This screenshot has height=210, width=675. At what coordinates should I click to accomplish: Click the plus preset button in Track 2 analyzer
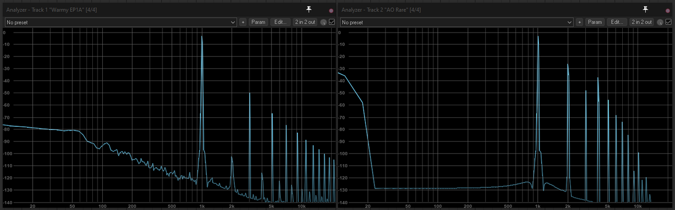(579, 22)
